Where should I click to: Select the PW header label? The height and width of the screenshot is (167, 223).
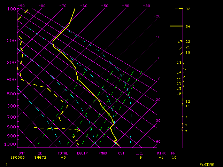click(173, 153)
